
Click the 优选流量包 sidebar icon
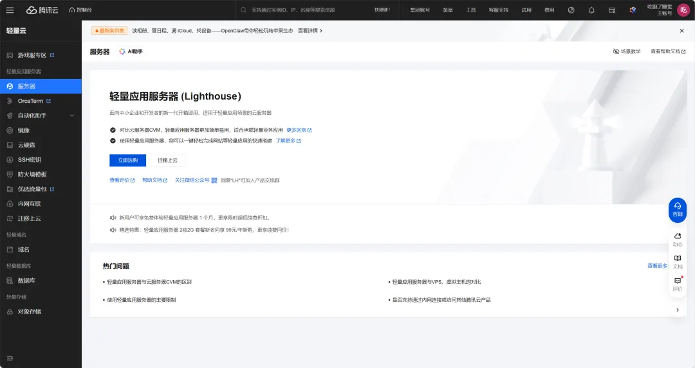point(10,189)
